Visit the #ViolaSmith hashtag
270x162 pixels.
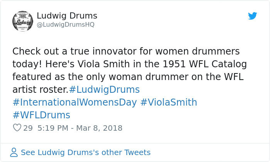pos(168,102)
